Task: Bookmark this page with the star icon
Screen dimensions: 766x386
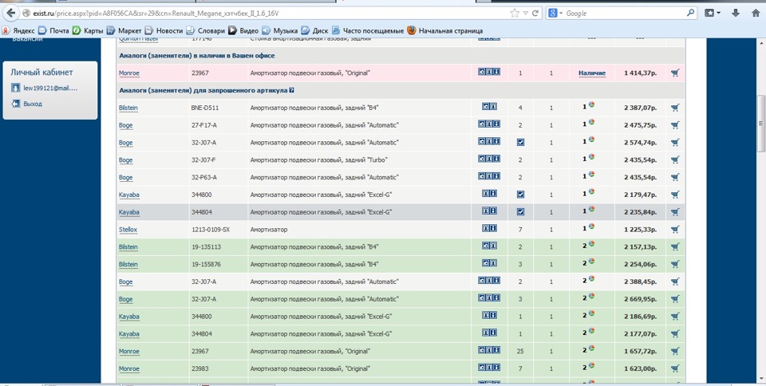Action: coord(514,14)
